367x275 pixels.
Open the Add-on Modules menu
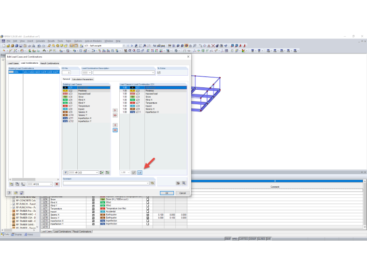[93, 41]
